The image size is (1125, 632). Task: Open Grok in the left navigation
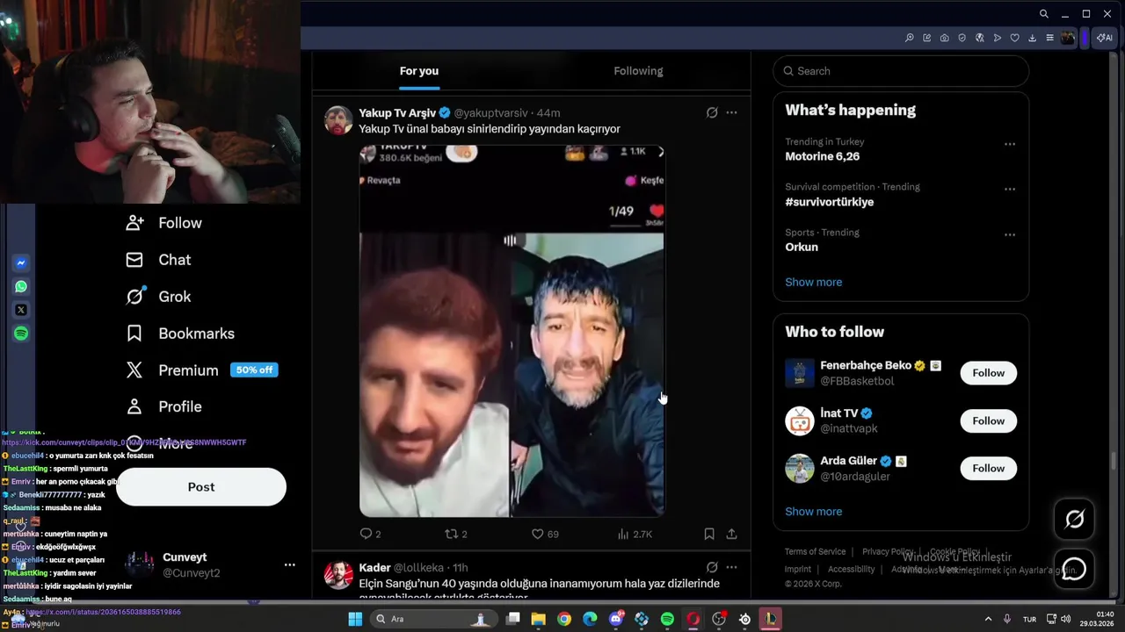coord(158,297)
